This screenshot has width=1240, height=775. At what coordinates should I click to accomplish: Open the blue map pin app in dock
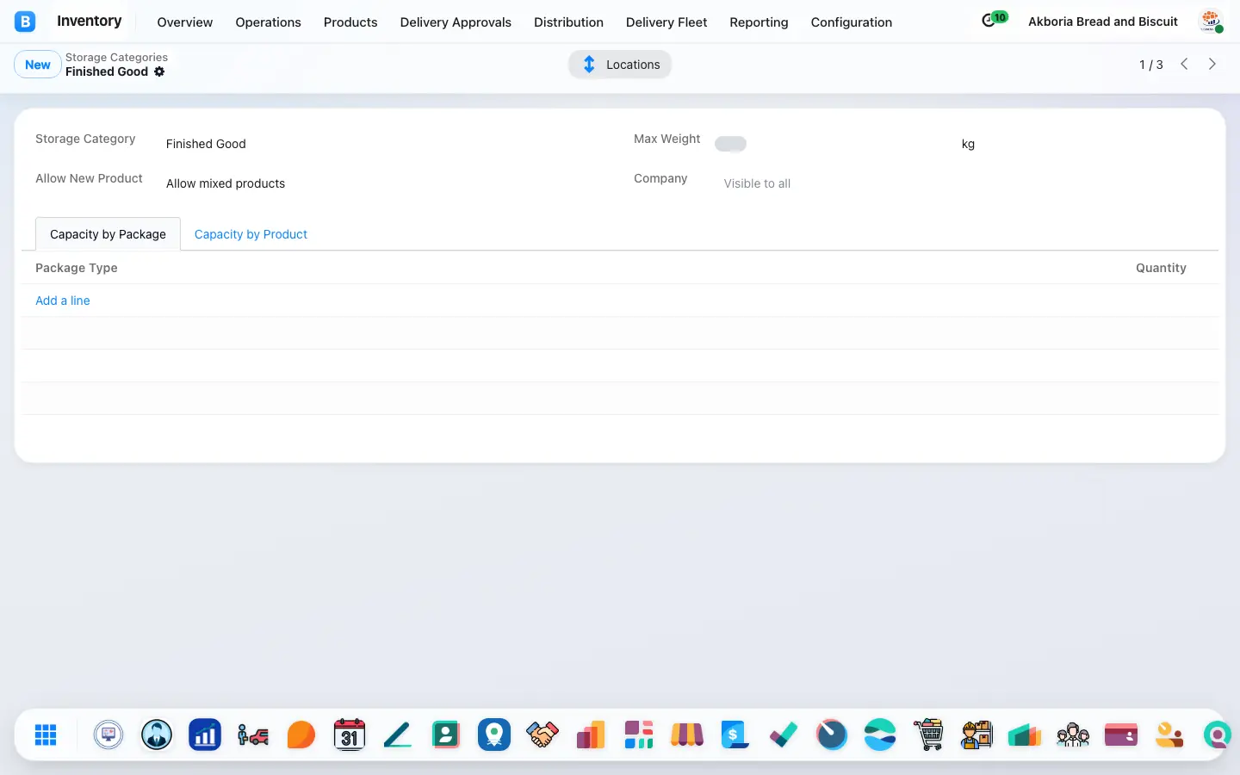coord(494,735)
